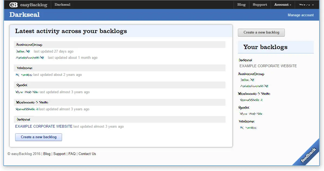Open the Darkseal account in the top bar

[63, 5]
